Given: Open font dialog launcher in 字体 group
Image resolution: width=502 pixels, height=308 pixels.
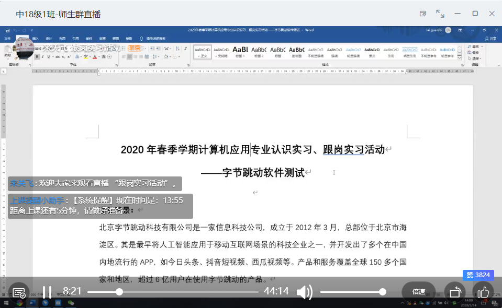Looking at the screenshot, I should pyautogui.click(x=117, y=65).
